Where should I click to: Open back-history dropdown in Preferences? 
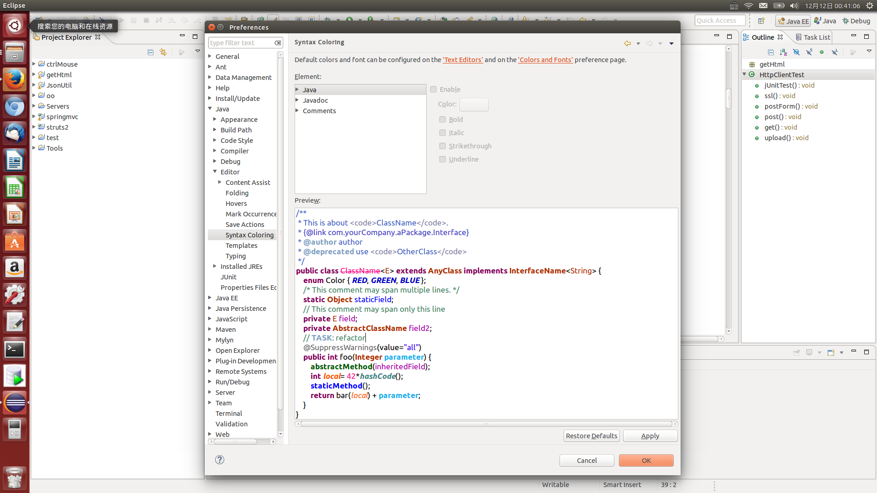click(x=638, y=44)
